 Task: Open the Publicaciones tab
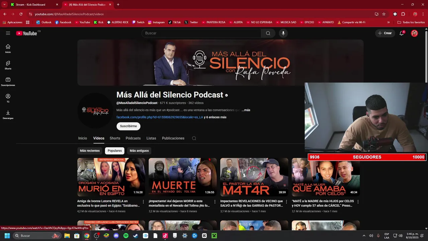click(x=173, y=138)
